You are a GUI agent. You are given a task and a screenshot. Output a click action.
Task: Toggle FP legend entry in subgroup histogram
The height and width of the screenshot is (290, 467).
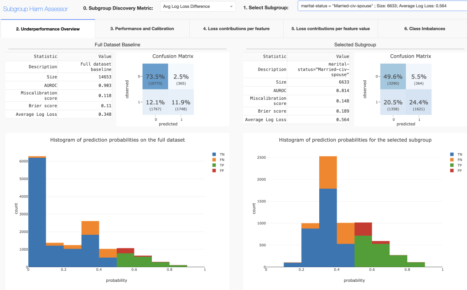pyautogui.click(x=456, y=171)
